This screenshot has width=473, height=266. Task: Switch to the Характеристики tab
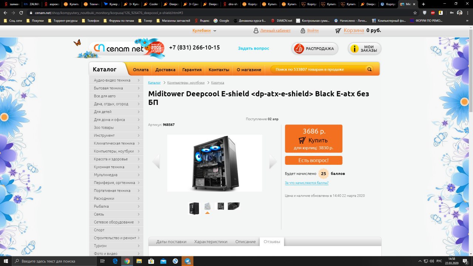211,242
